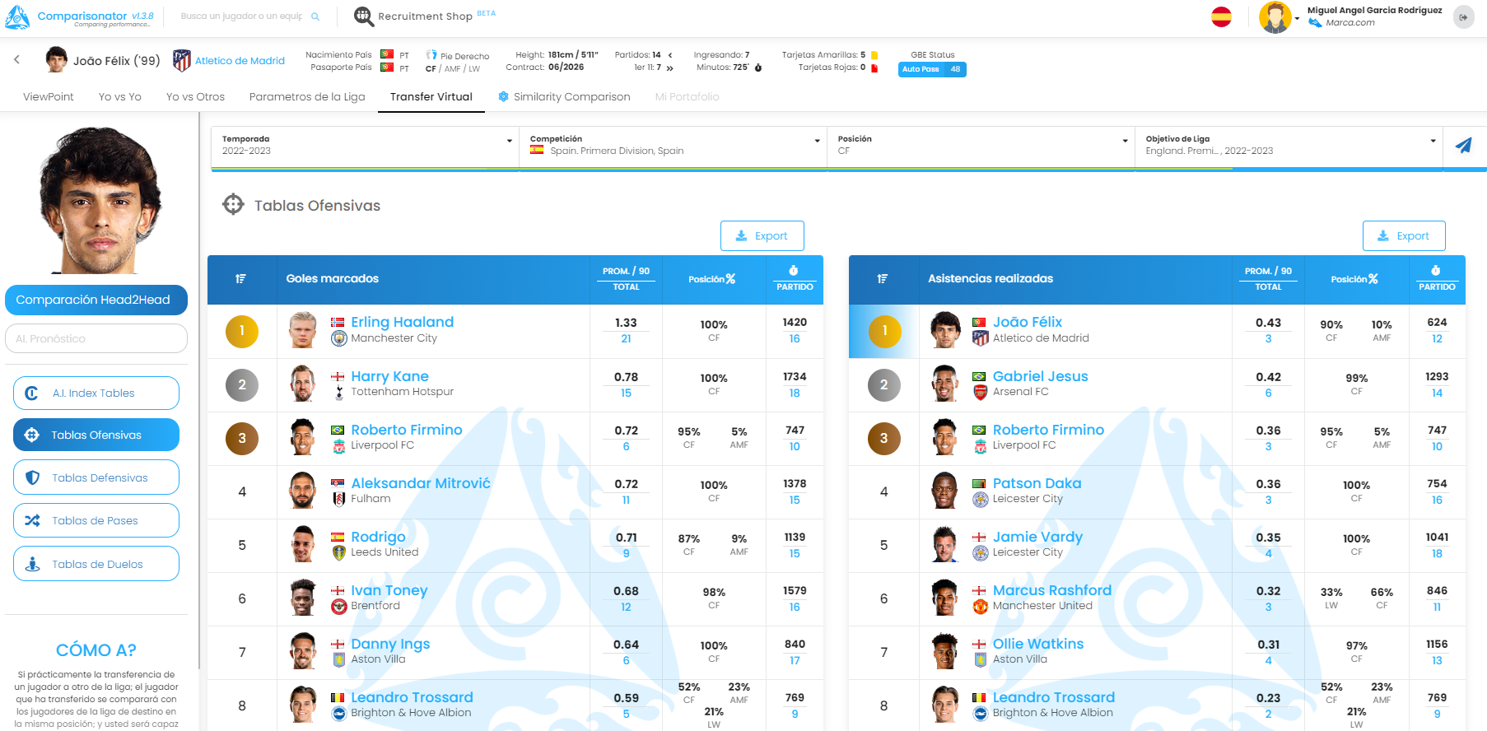
Task: Sort the Goles marcados table ranking
Action: click(241, 279)
